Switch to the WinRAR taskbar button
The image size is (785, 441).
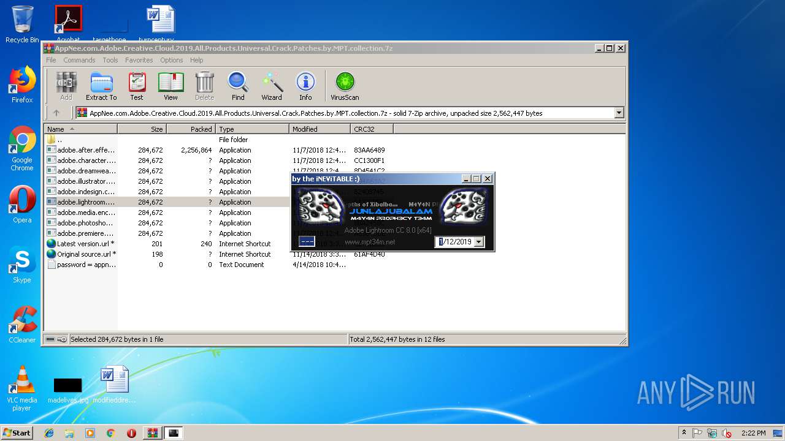click(x=152, y=433)
